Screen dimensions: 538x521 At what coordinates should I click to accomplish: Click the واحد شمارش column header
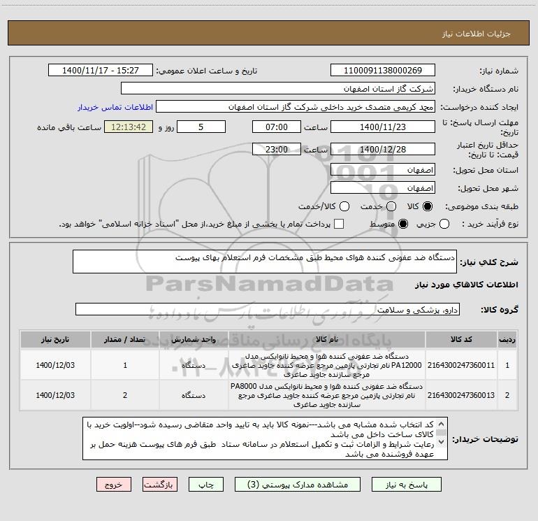coord(194,339)
